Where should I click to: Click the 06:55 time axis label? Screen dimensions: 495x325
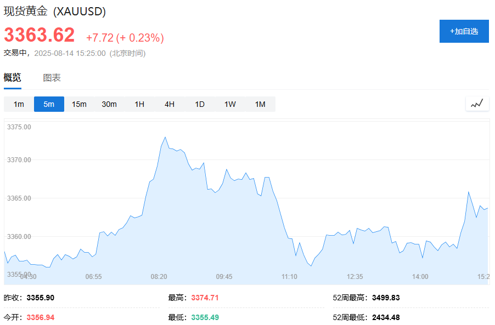(x=93, y=276)
